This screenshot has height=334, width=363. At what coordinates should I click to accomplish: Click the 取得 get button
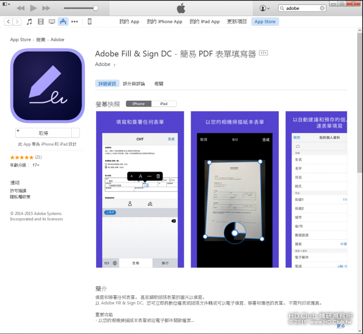point(43,133)
